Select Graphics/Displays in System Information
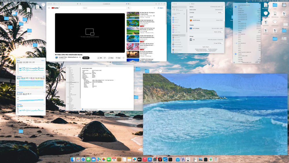 (73, 82)
